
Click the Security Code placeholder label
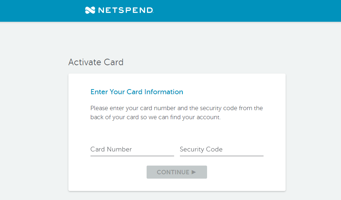201,149
